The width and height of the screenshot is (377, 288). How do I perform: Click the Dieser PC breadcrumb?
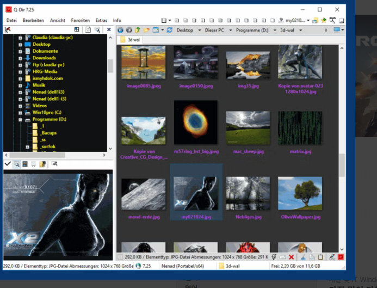pos(214,30)
